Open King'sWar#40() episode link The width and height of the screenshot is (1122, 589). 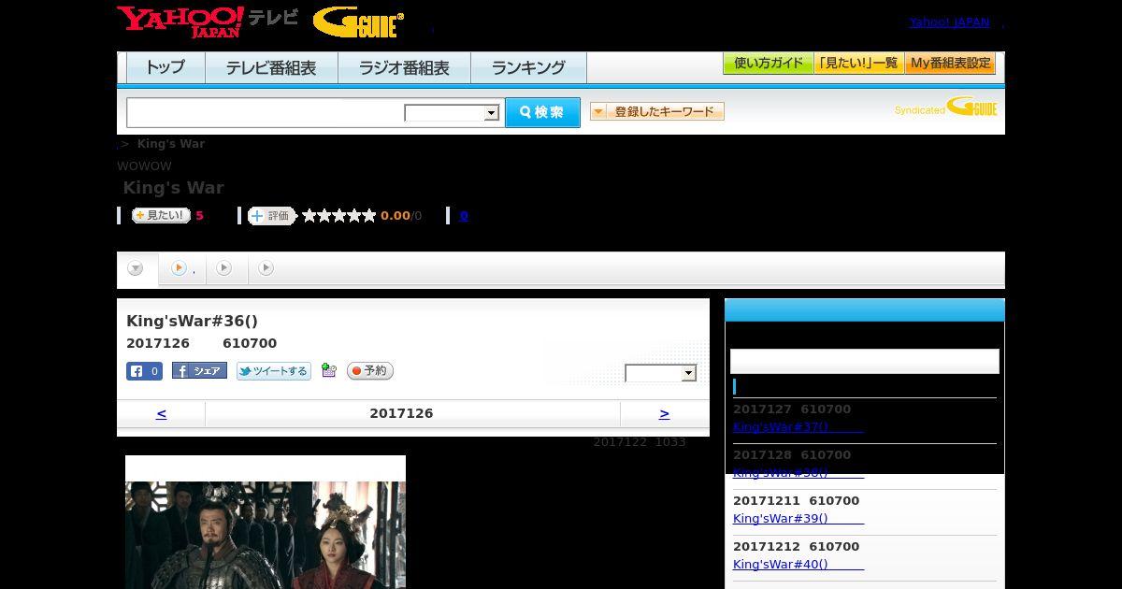tap(798, 565)
